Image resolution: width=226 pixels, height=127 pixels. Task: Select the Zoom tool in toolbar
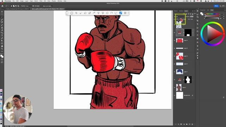2,49
